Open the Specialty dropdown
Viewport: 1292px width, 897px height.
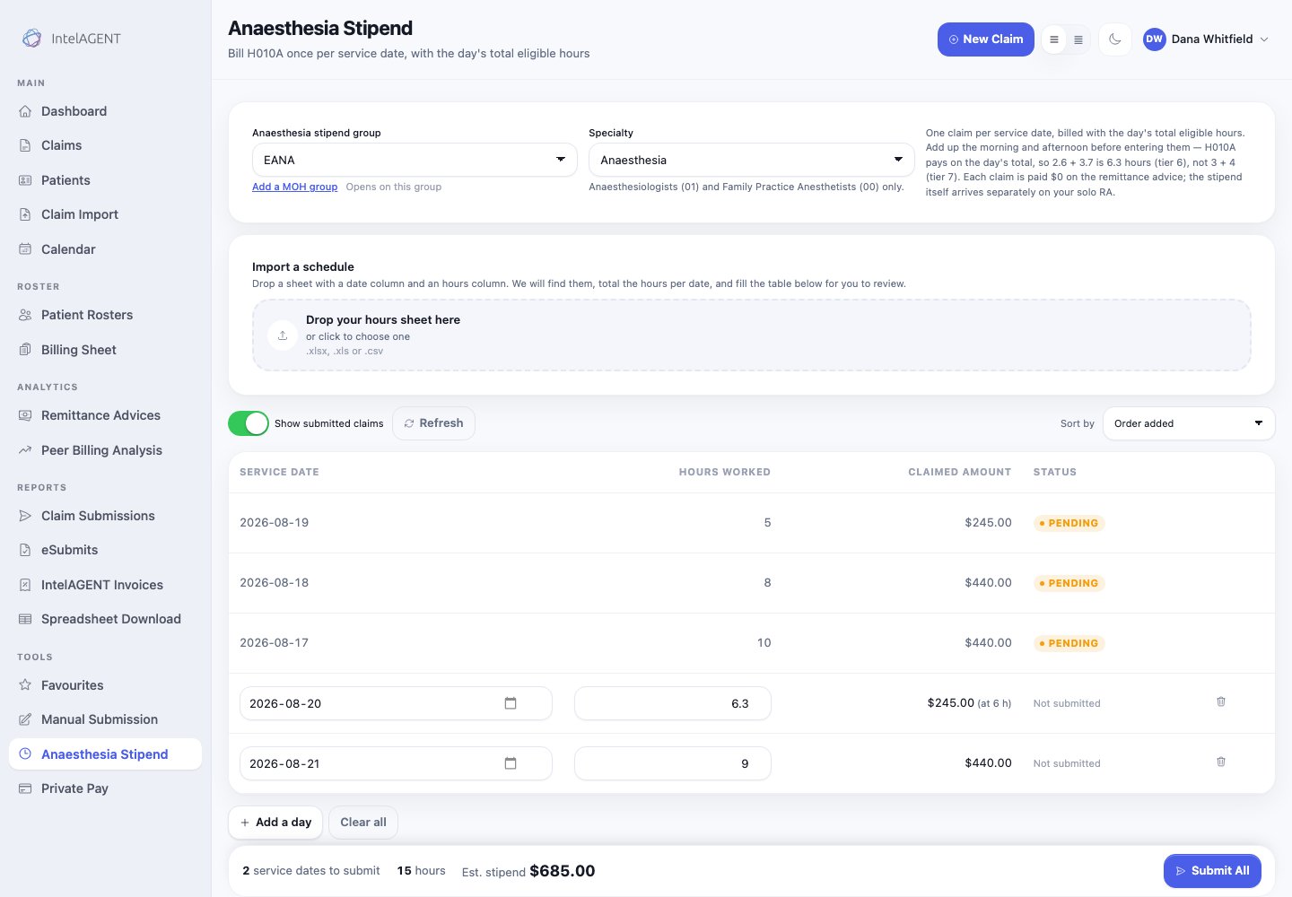[751, 160]
